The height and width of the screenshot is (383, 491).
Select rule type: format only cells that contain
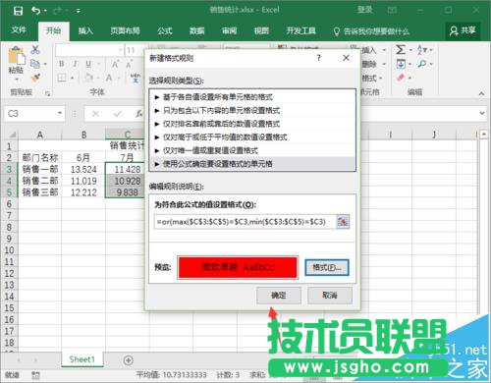point(252,110)
